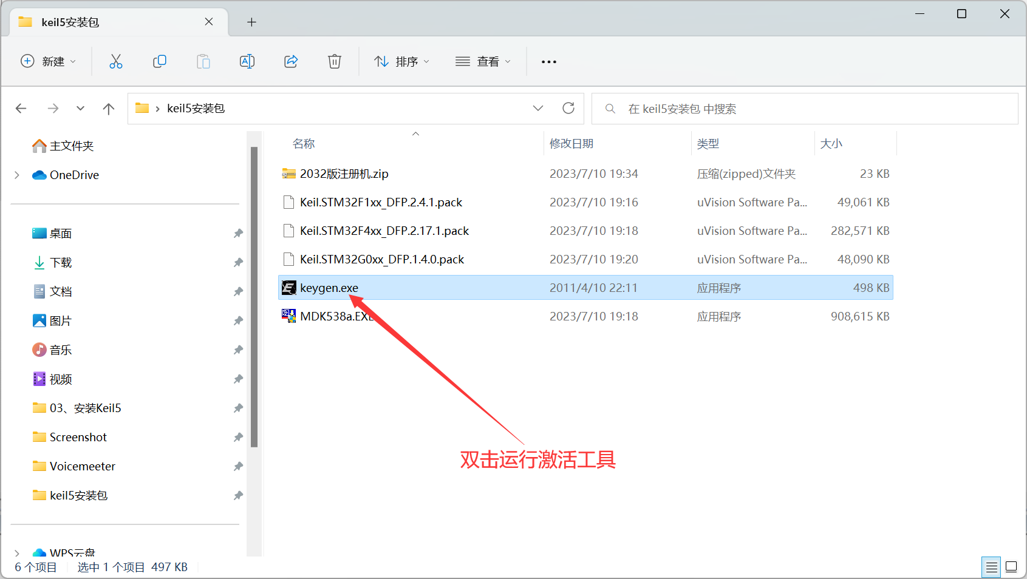
Task: Click the Rename icon in toolbar
Action: (x=247, y=61)
